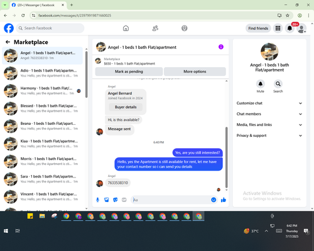Screen dimensions: 314x251
Task: Open Task View on the taskbar
Action: click(x=18, y=231)
